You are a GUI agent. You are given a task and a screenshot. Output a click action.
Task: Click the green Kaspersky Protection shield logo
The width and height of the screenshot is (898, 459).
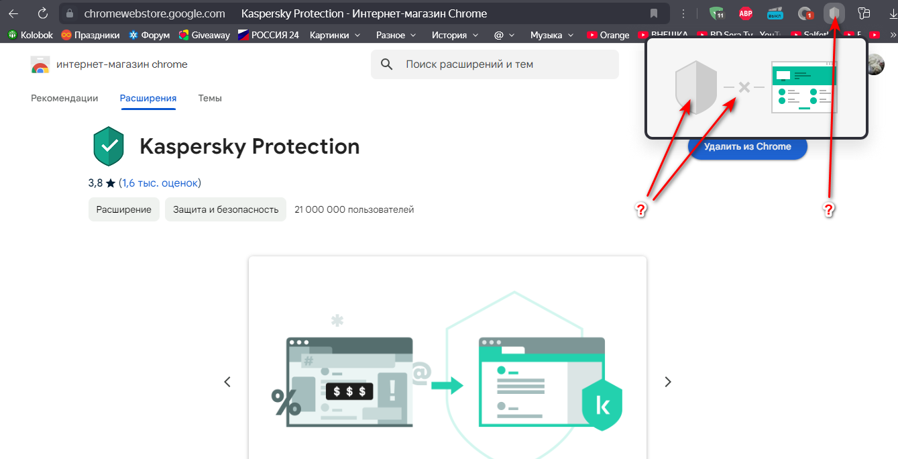pyautogui.click(x=109, y=146)
